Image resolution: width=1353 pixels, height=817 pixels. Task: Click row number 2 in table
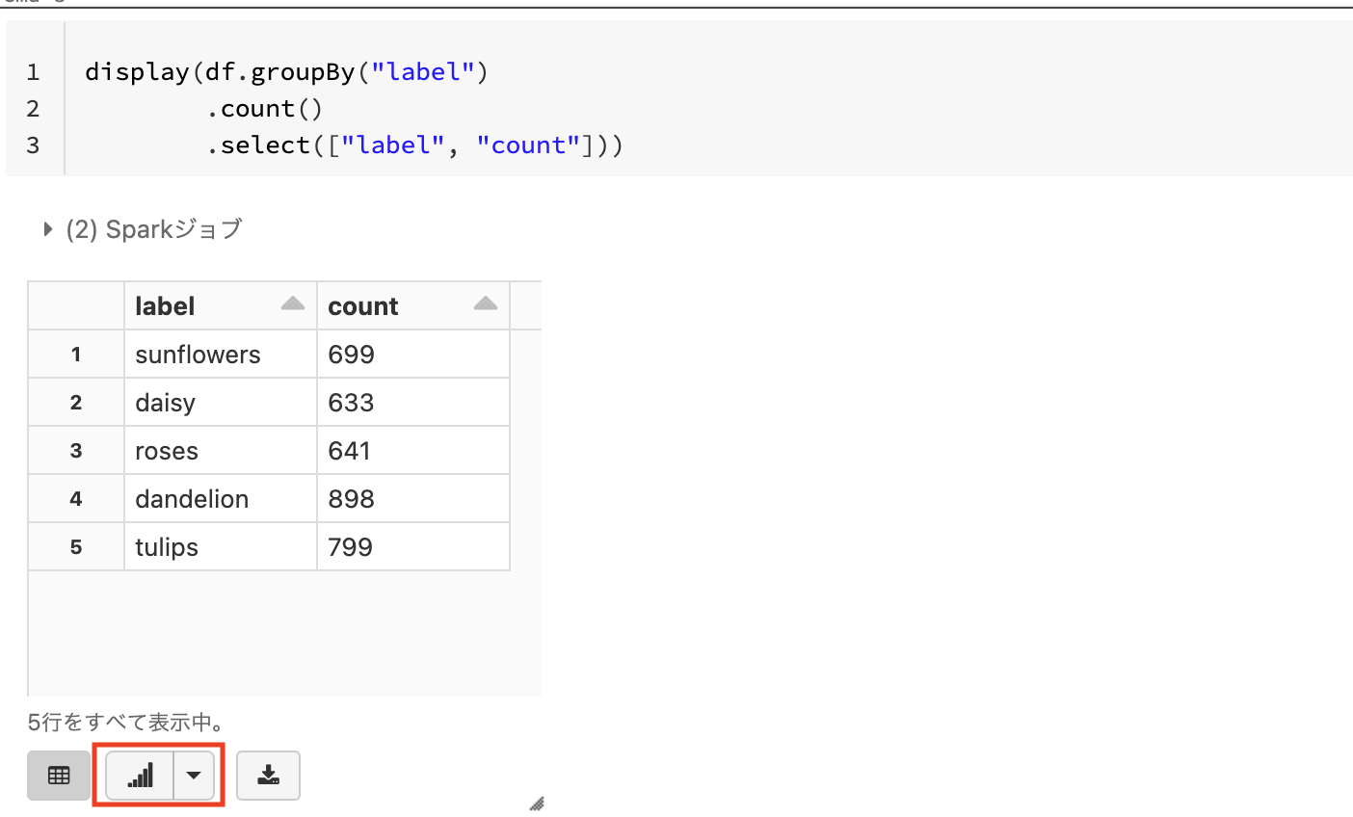tap(76, 403)
